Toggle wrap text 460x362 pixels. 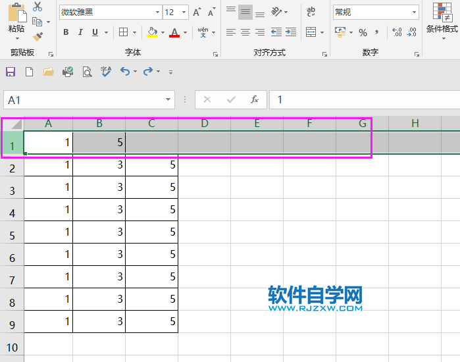311,12
